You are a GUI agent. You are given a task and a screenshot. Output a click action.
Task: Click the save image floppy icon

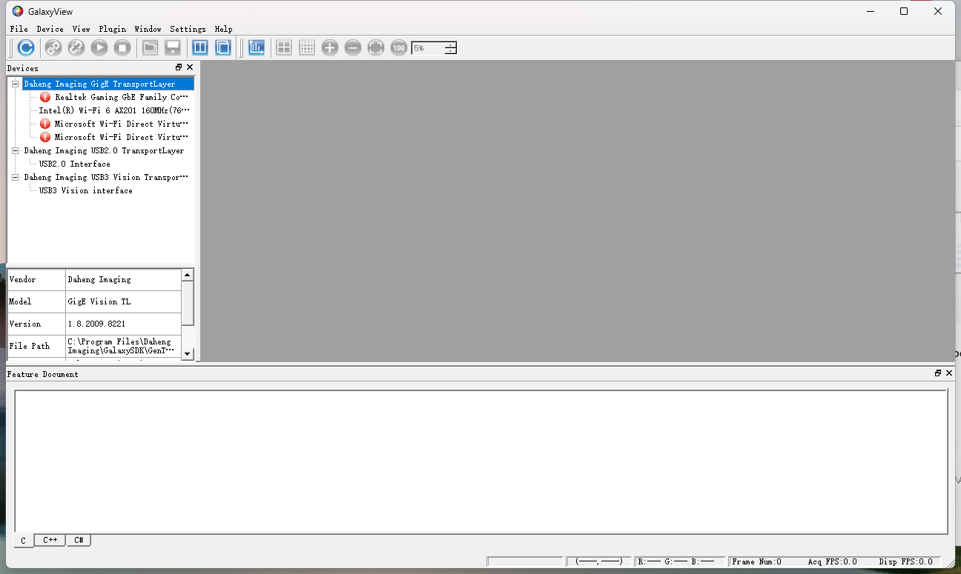(173, 47)
